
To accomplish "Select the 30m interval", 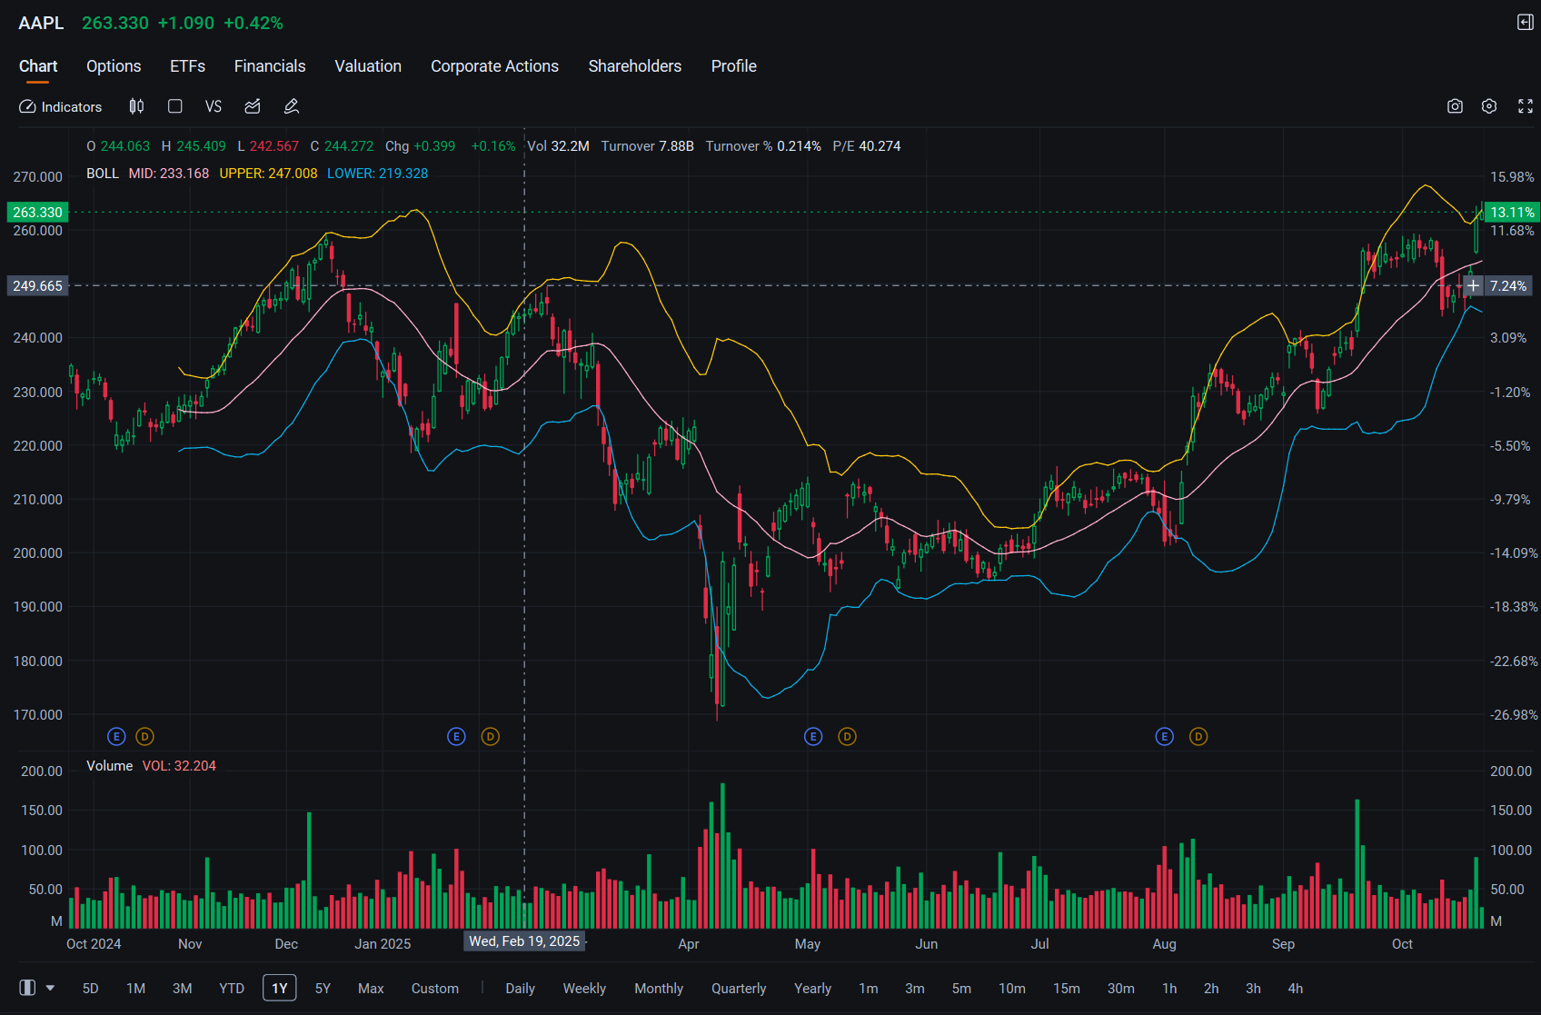I will coord(1121,989).
